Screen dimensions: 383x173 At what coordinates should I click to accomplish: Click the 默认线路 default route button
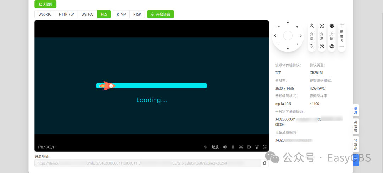(46, 4)
